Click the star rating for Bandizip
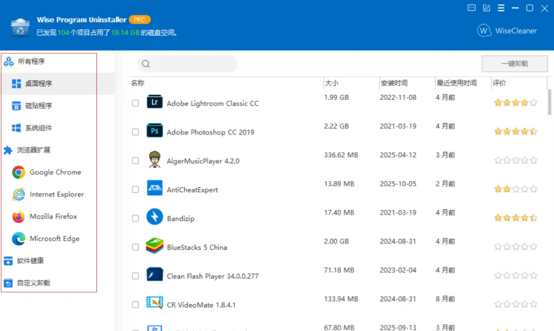 [x=516, y=218]
